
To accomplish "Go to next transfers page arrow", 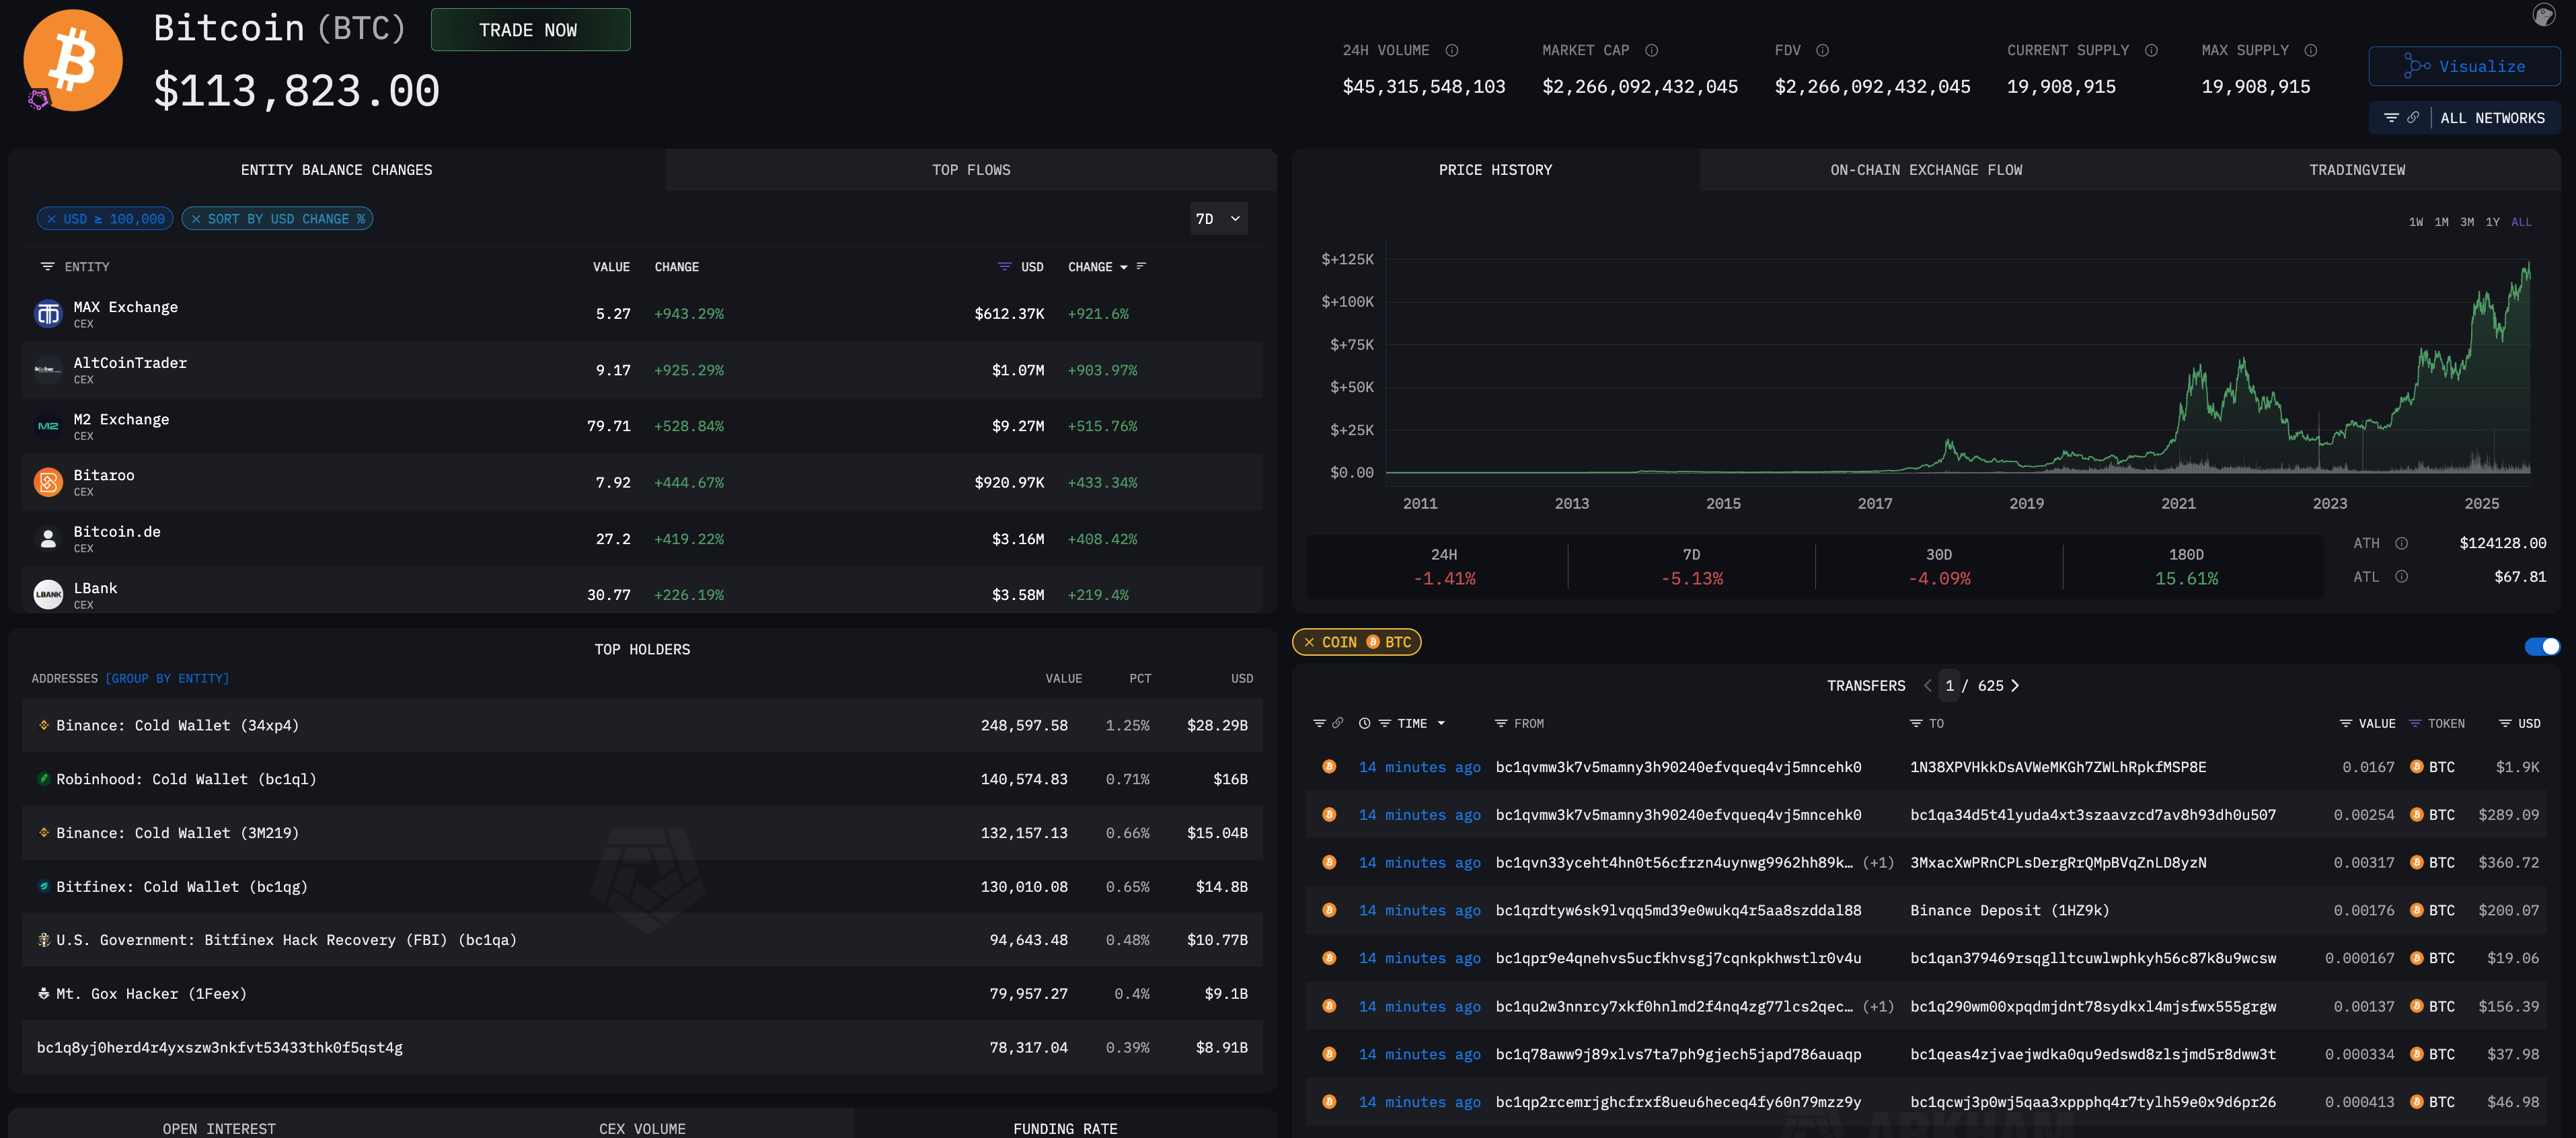I will pyautogui.click(x=2015, y=686).
